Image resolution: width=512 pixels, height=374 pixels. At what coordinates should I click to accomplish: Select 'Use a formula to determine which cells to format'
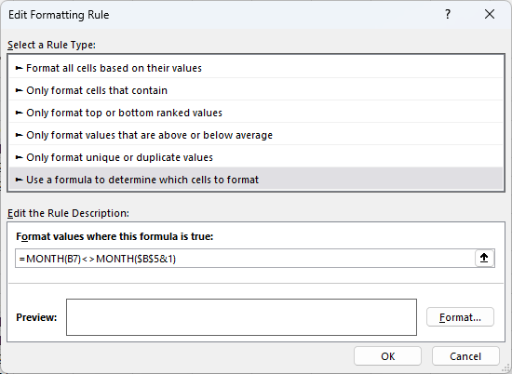(x=256, y=180)
